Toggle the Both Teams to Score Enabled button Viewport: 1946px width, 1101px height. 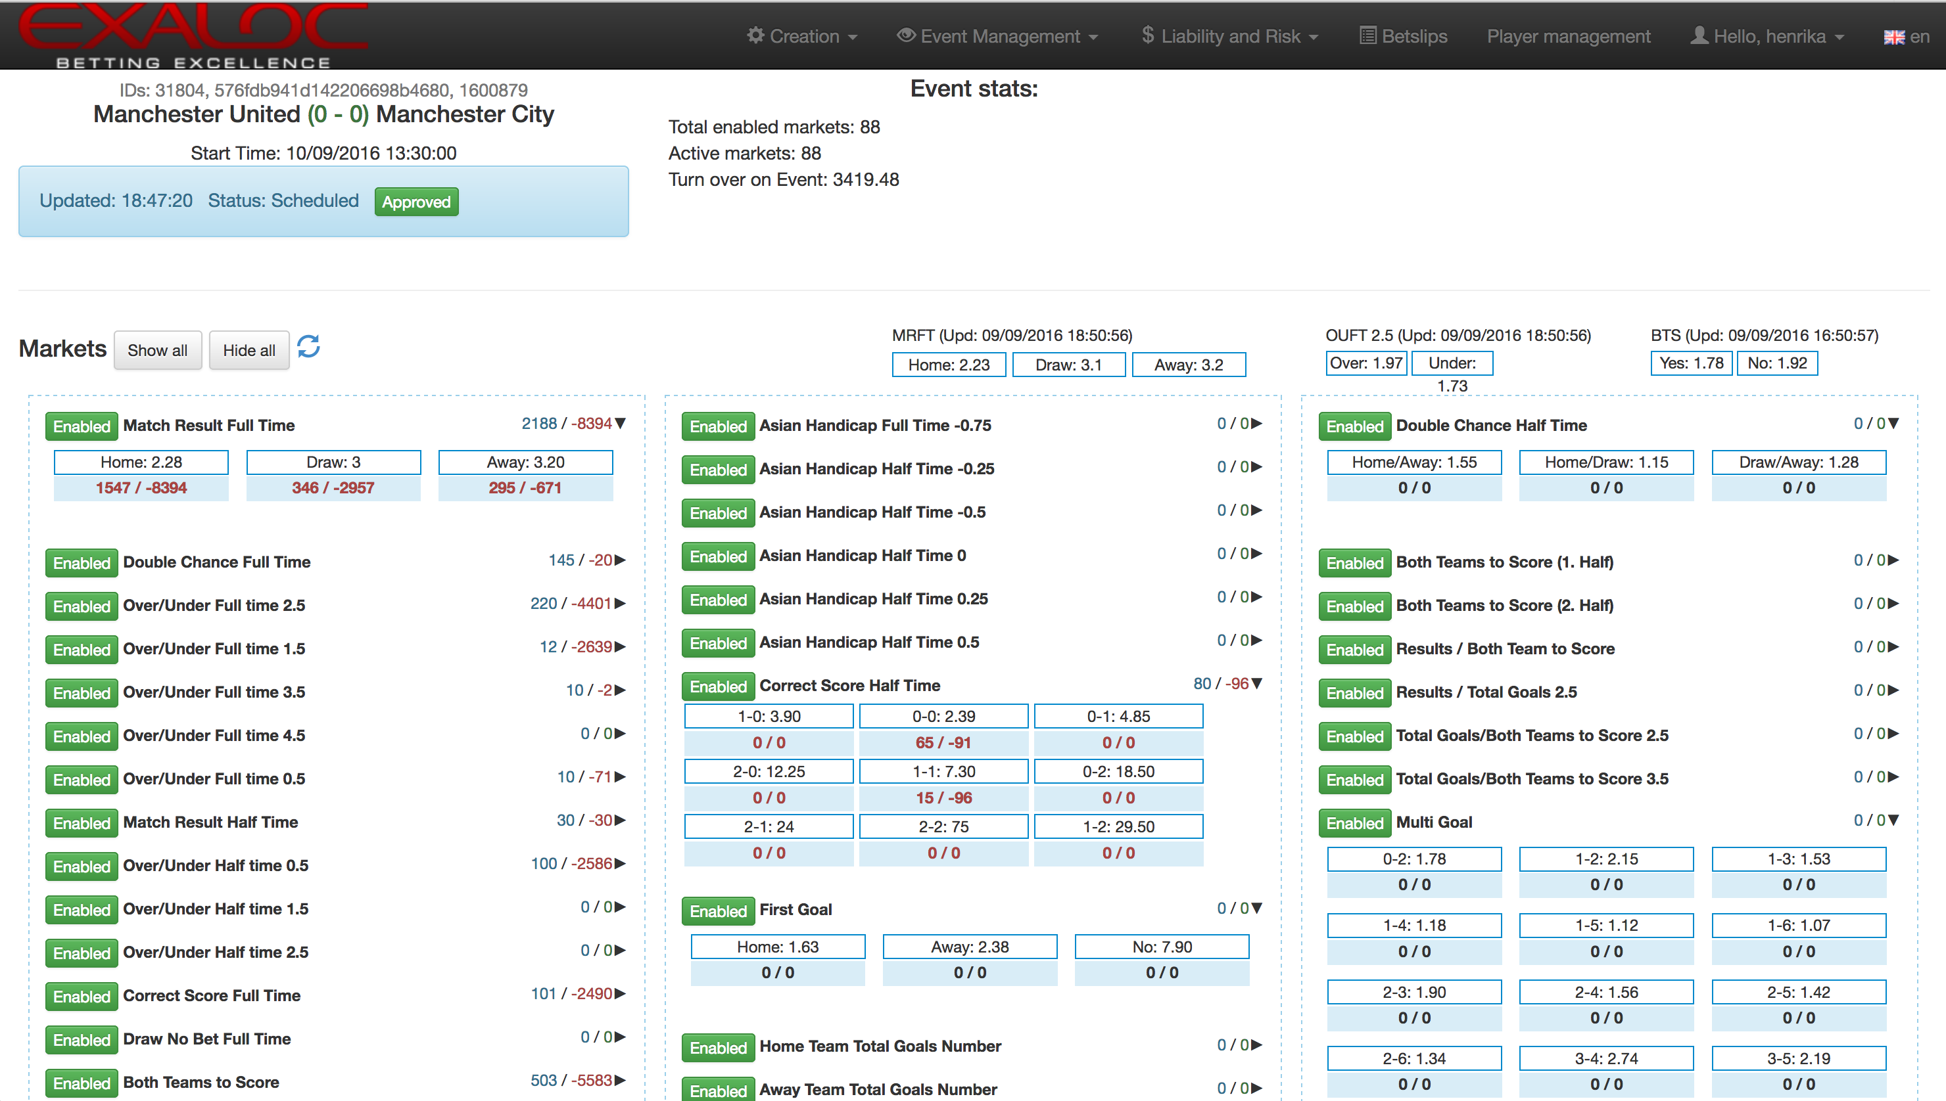(75, 1079)
